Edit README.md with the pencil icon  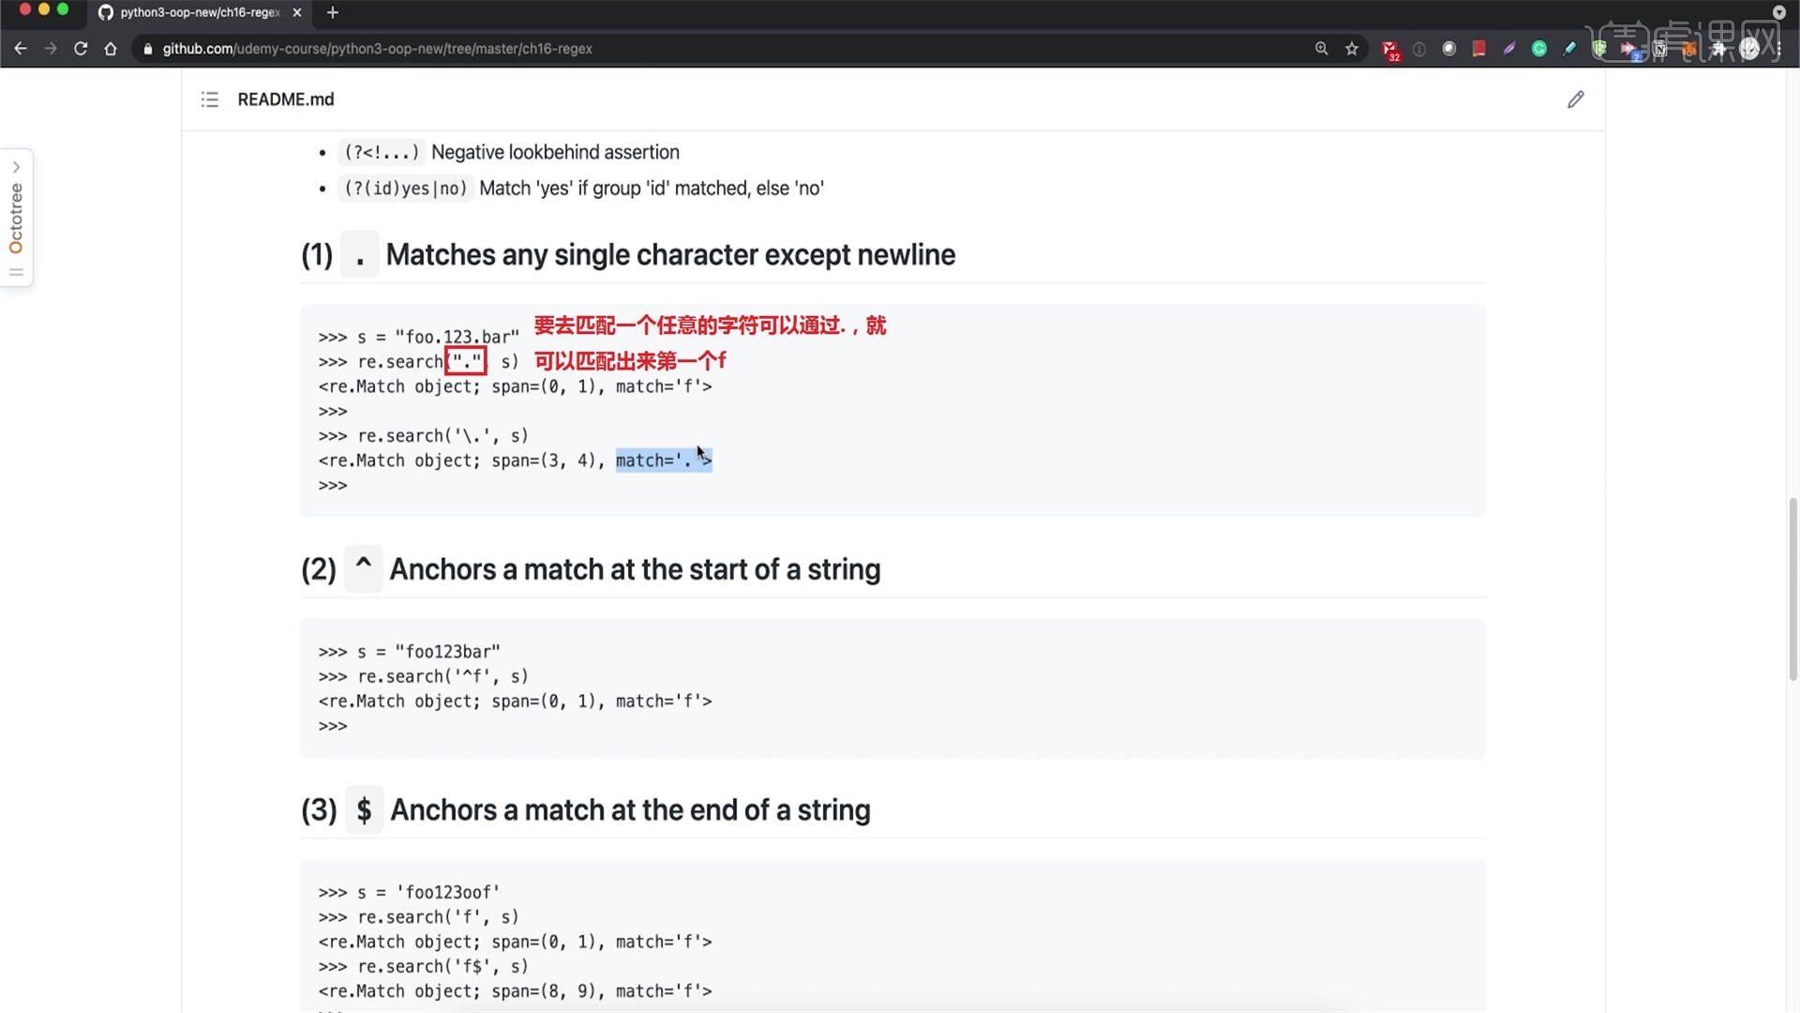tap(1576, 99)
